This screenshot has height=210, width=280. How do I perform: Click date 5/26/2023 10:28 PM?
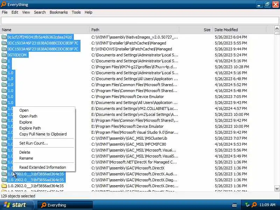pos(232,67)
